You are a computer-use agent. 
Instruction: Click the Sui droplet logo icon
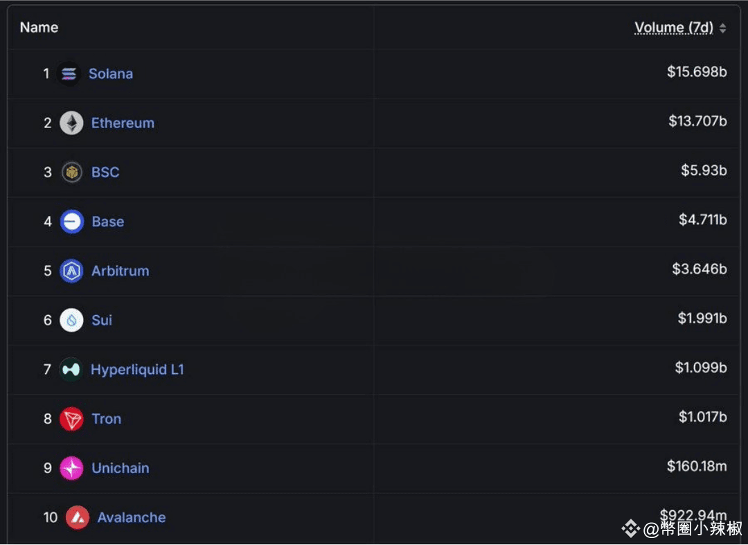(71, 320)
